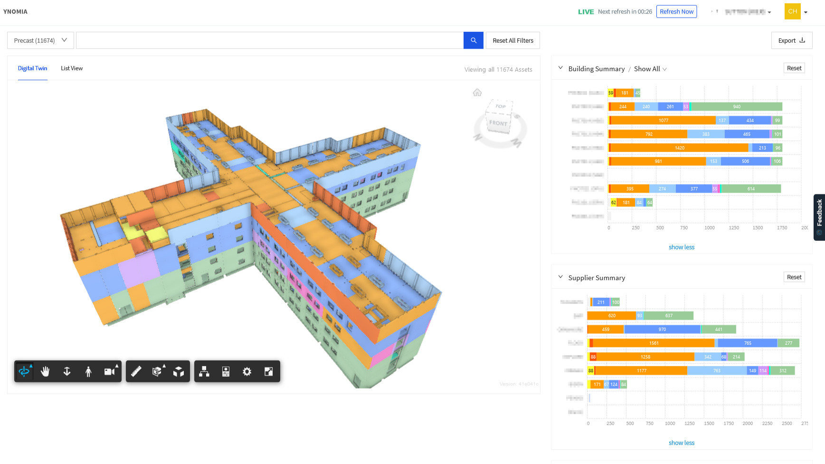
Task: Open the Show All dropdown in Building Summary
Action: coord(650,69)
